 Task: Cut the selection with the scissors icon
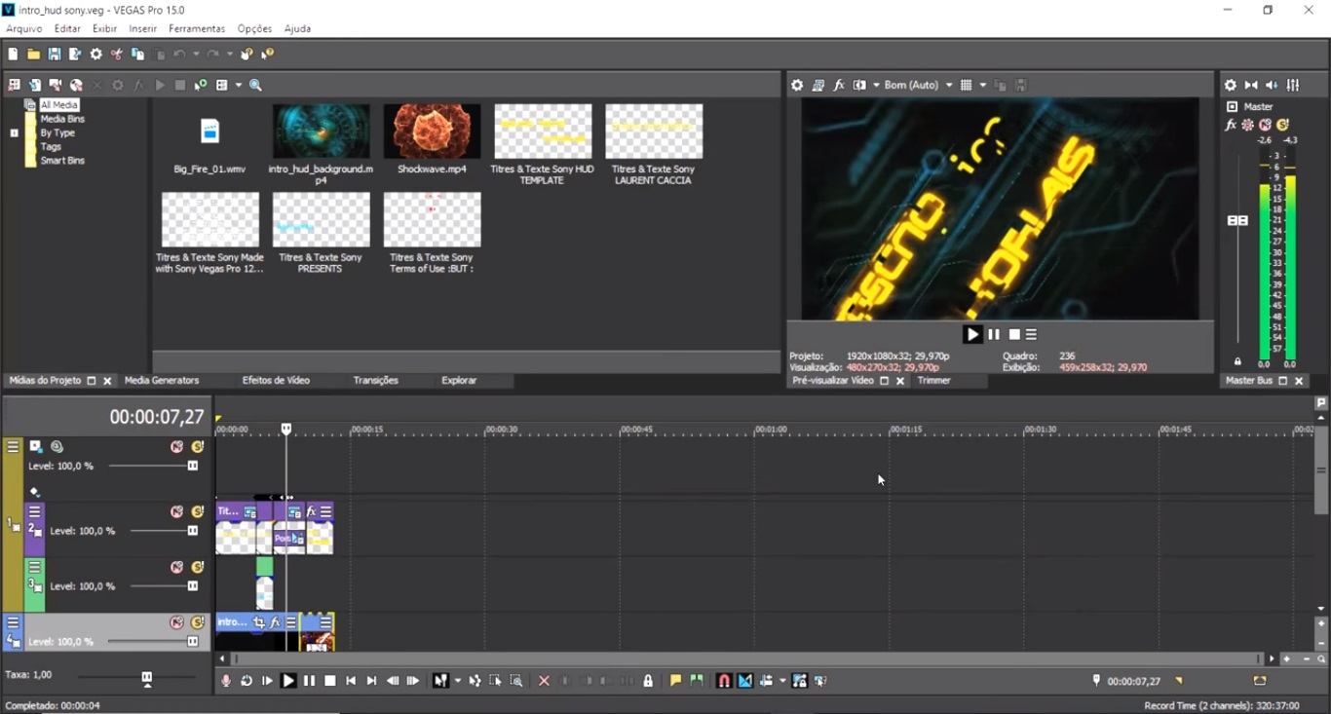click(x=117, y=55)
